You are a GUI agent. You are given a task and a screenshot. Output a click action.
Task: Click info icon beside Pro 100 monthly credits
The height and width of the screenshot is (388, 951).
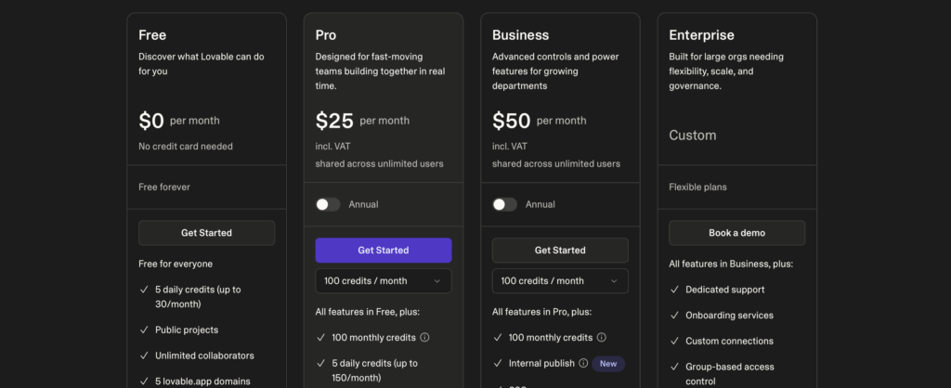click(x=424, y=338)
